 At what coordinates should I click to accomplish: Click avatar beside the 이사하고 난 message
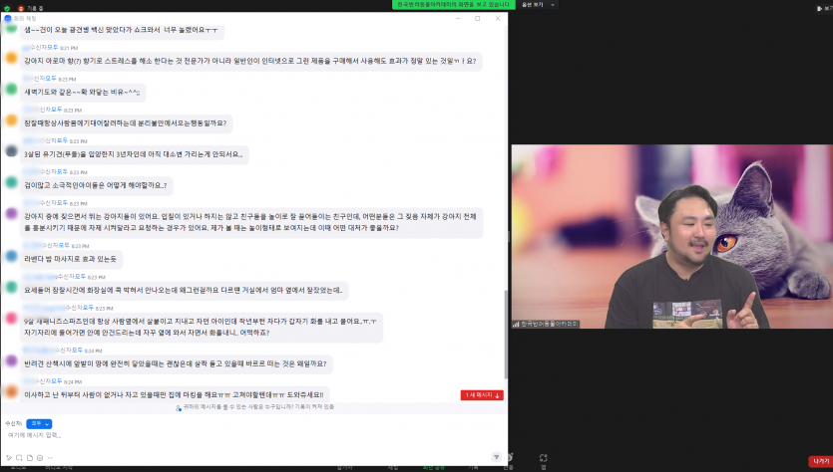click(x=11, y=391)
